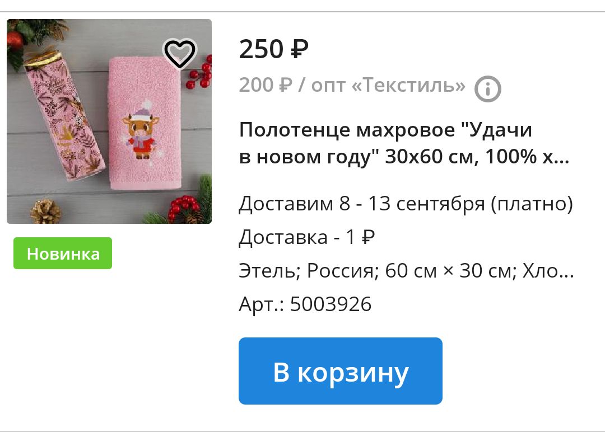The width and height of the screenshot is (605, 432).
Task: Open the wholesale price info icon
Action: point(488,89)
